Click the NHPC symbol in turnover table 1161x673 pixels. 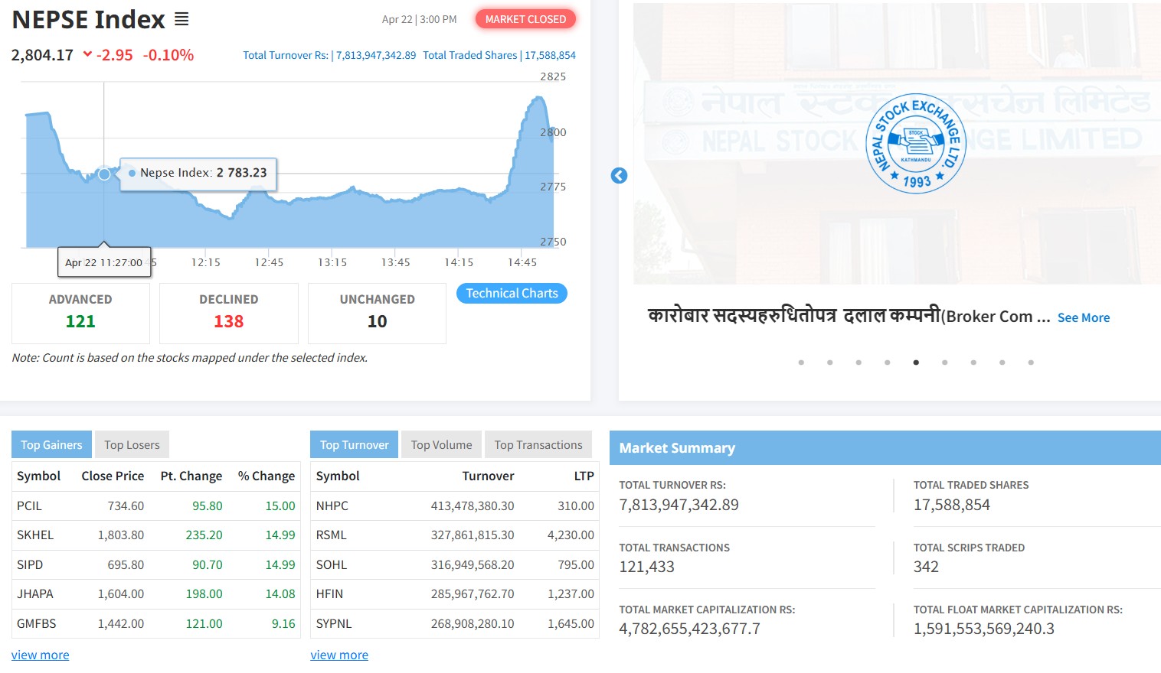click(332, 506)
